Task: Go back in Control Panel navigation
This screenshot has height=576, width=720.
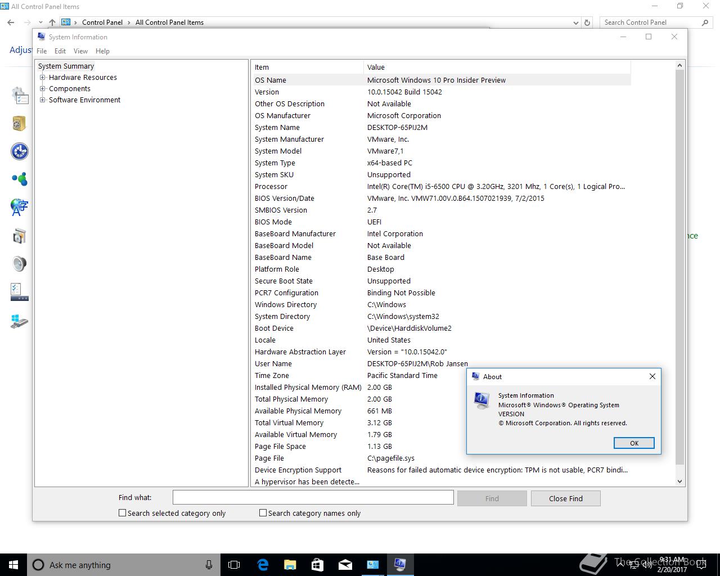Action: [x=11, y=22]
